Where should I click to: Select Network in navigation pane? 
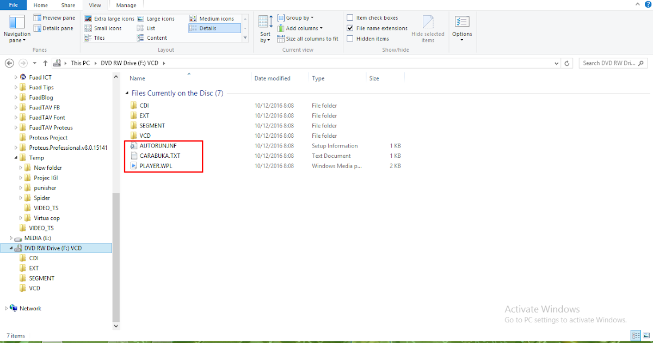pyautogui.click(x=30, y=308)
